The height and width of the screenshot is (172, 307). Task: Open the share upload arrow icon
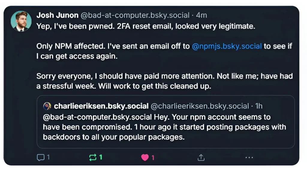[201, 157]
